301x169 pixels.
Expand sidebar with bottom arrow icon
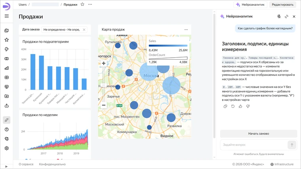pos(6,167)
